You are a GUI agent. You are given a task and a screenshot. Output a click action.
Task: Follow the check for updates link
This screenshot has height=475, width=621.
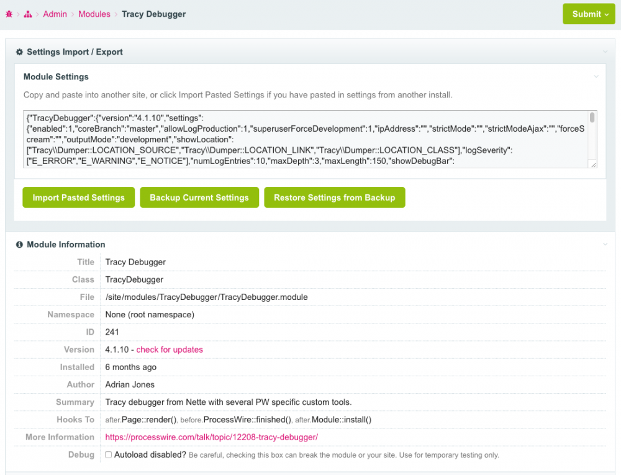click(x=170, y=350)
